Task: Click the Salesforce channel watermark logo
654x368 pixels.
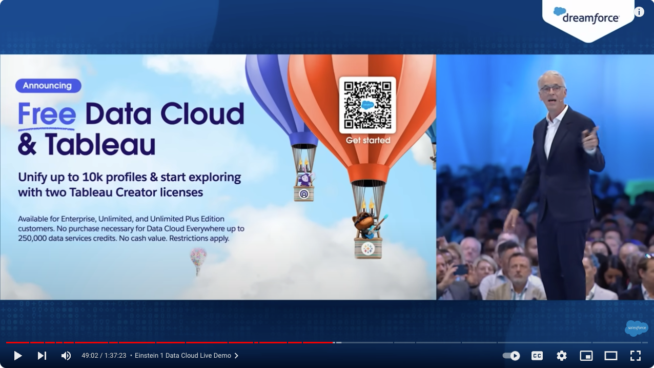Action: (636, 328)
